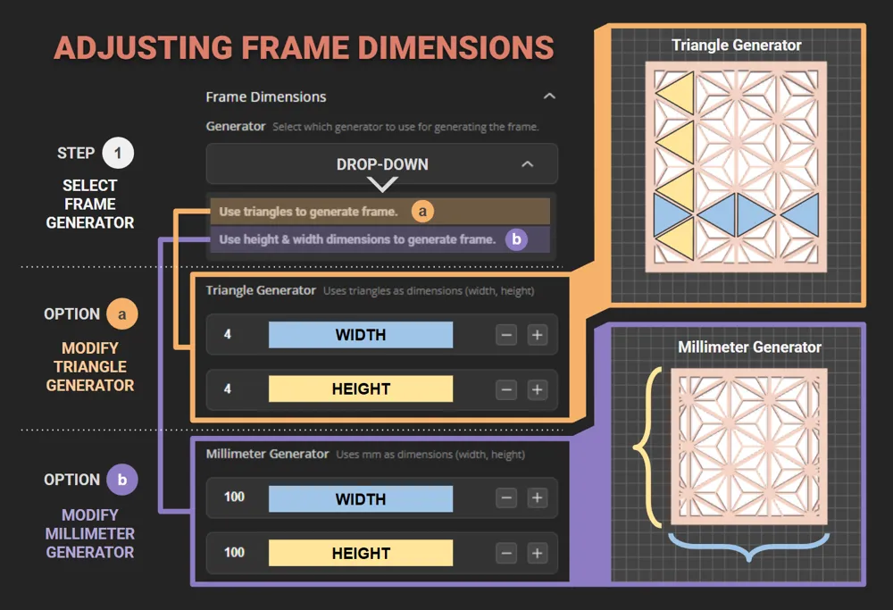Decrease the Millimeter Generator width value
This screenshot has height=610, width=893.
[506, 498]
